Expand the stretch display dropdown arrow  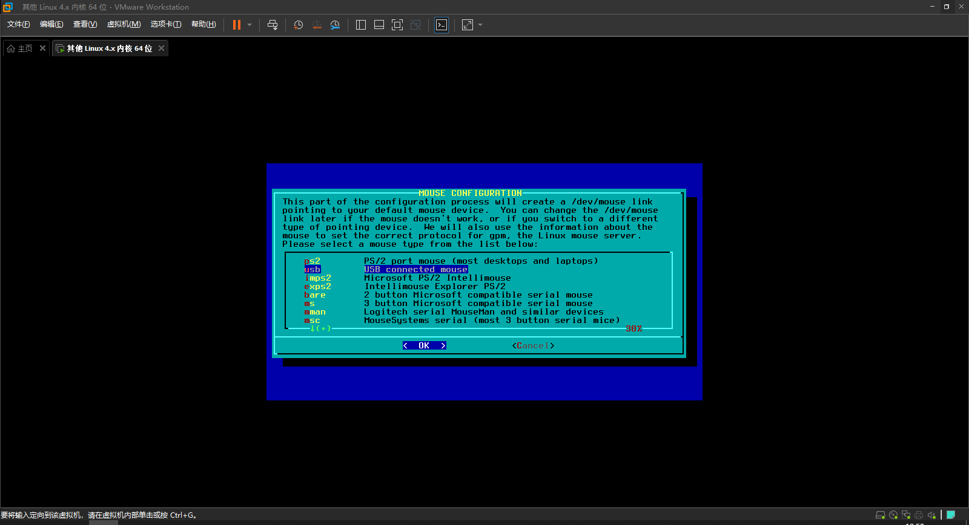pyautogui.click(x=480, y=25)
